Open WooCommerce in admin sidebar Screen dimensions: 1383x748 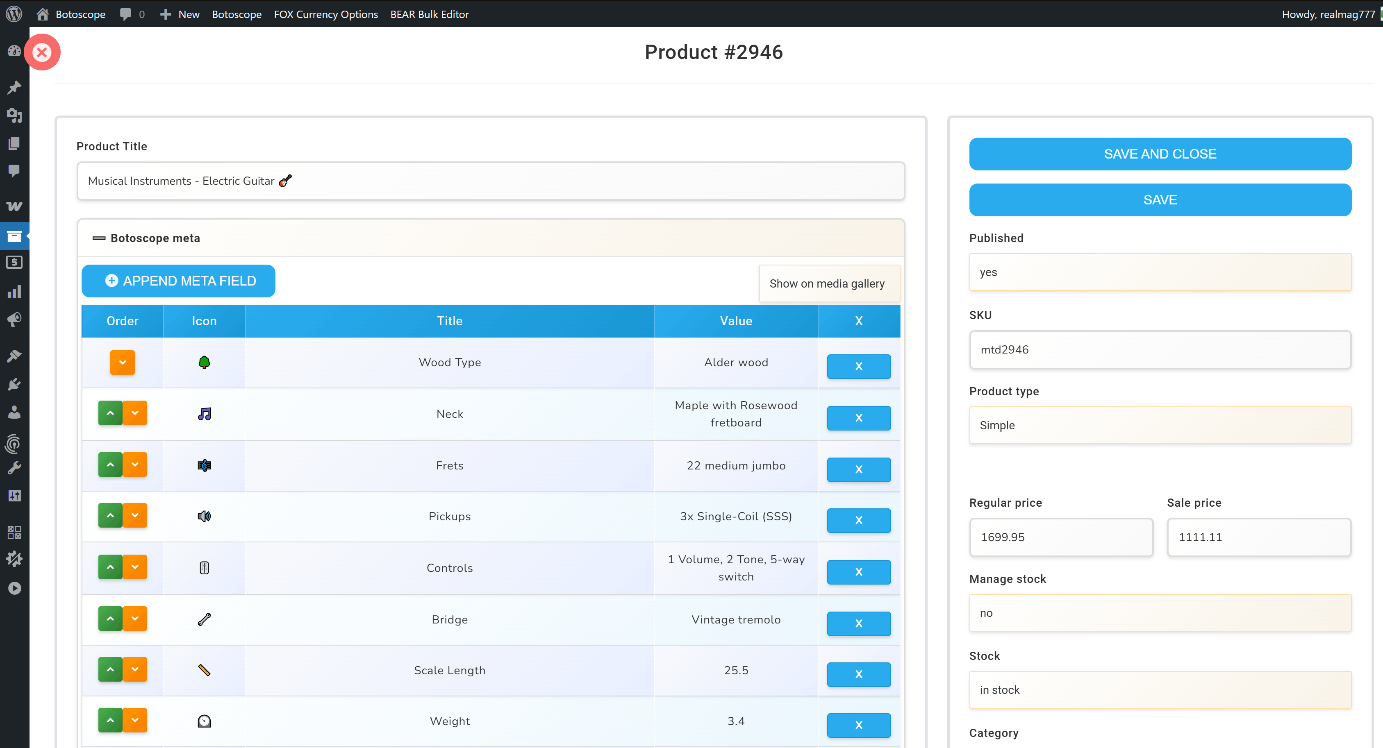point(14,206)
